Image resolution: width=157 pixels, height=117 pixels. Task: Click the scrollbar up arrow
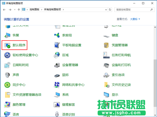[155, 27]
